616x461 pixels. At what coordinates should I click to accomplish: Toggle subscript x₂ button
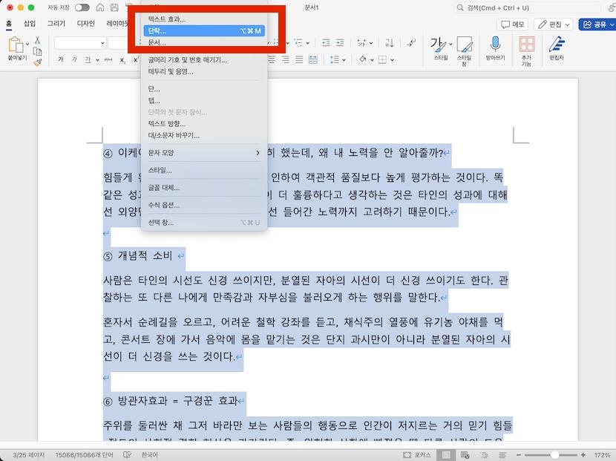[x=122, y=60]
